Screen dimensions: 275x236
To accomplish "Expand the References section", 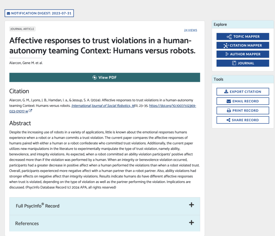I will pyautogui.click(x=105, y=223).
